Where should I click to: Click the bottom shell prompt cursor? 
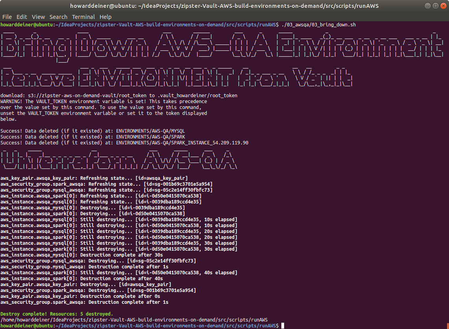283,326
